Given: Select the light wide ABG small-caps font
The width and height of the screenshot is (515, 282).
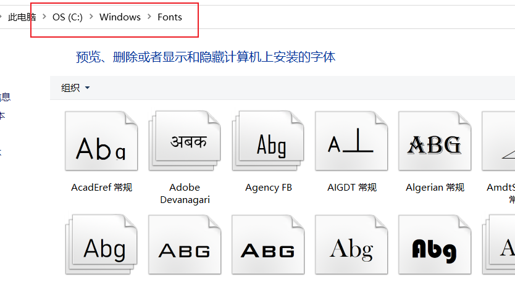Looking at the screenshot, I should click(185, 244).
